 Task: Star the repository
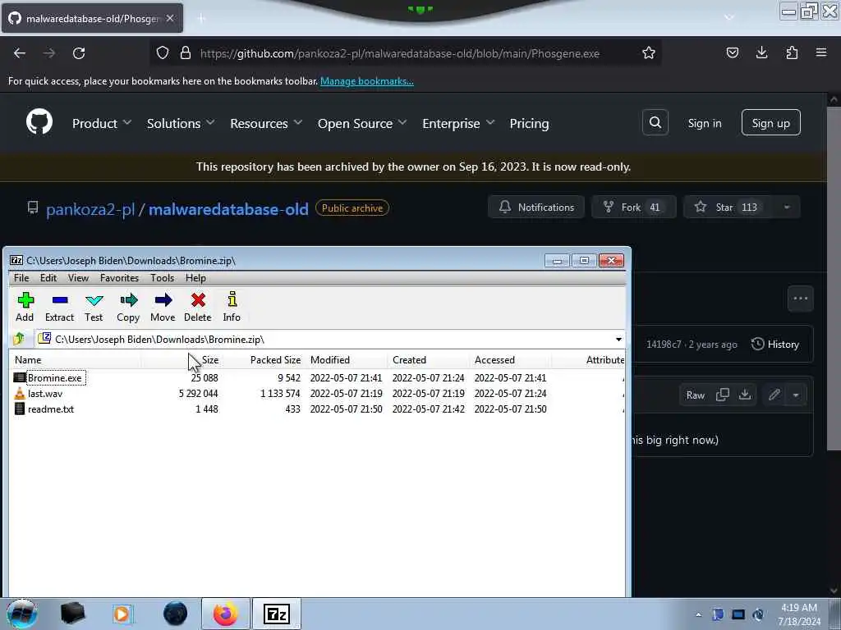pos(728,207)
